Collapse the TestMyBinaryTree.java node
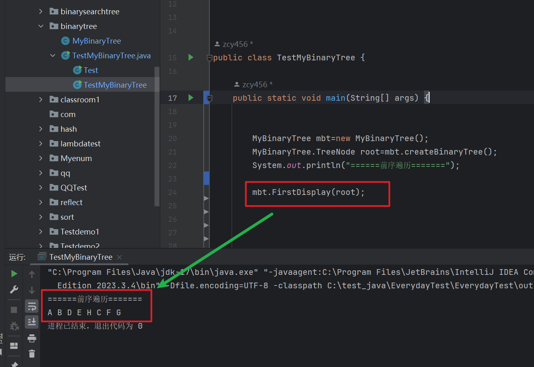This screenshot has width=534, height=367. tap(53, 55)
